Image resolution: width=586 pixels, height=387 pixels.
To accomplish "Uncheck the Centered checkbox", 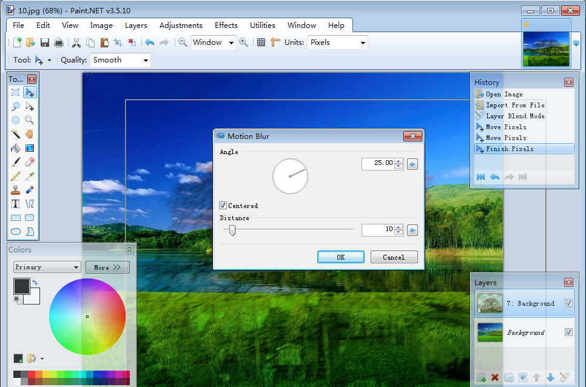I will tap(223, 206).
